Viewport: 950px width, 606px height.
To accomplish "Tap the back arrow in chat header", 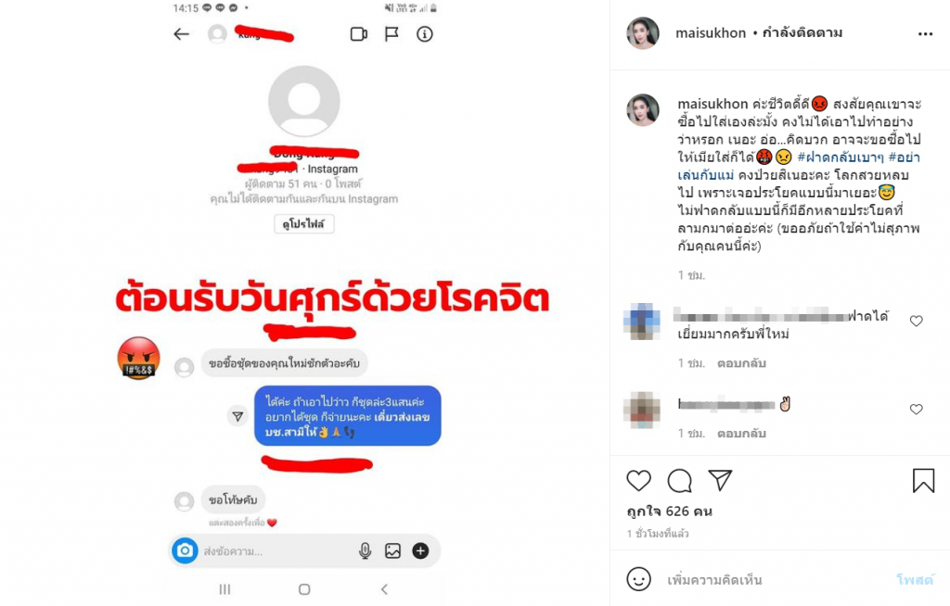I will tap(181, 34).
